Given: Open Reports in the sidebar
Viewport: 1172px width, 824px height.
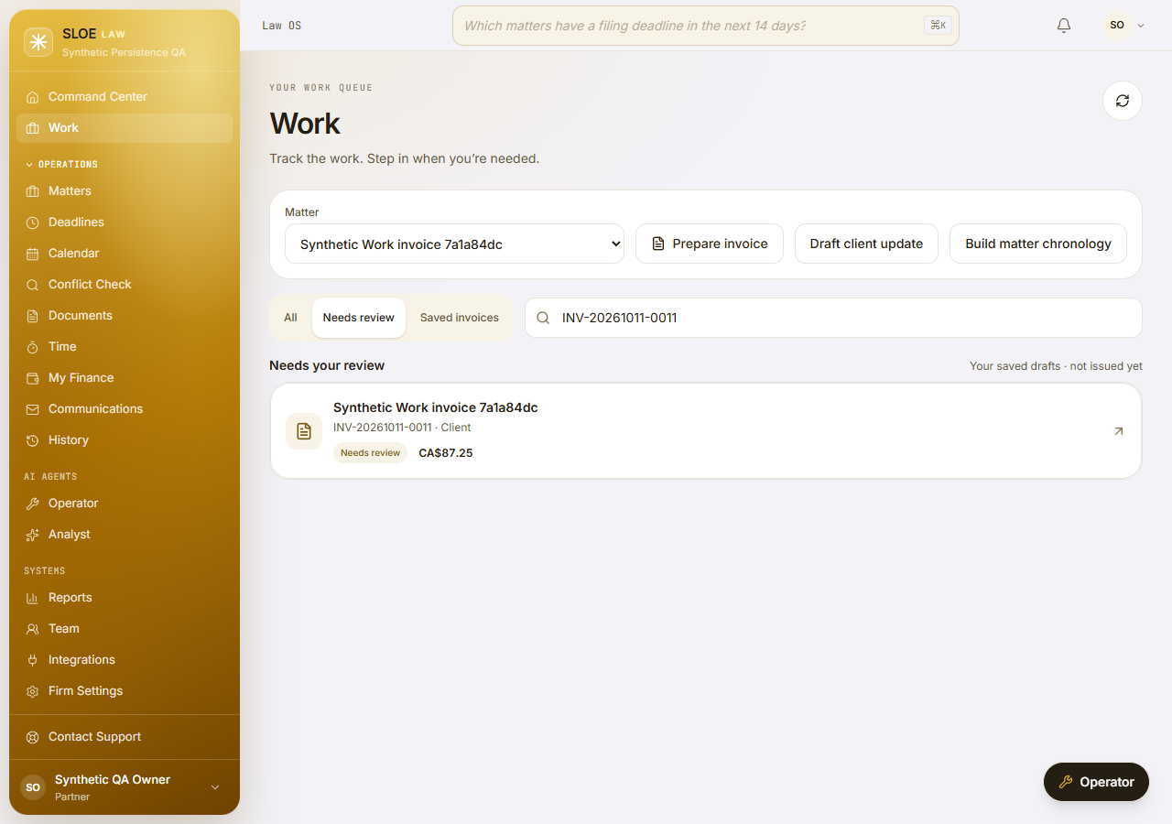Looking at the screenshot, I should coord(125,597).
